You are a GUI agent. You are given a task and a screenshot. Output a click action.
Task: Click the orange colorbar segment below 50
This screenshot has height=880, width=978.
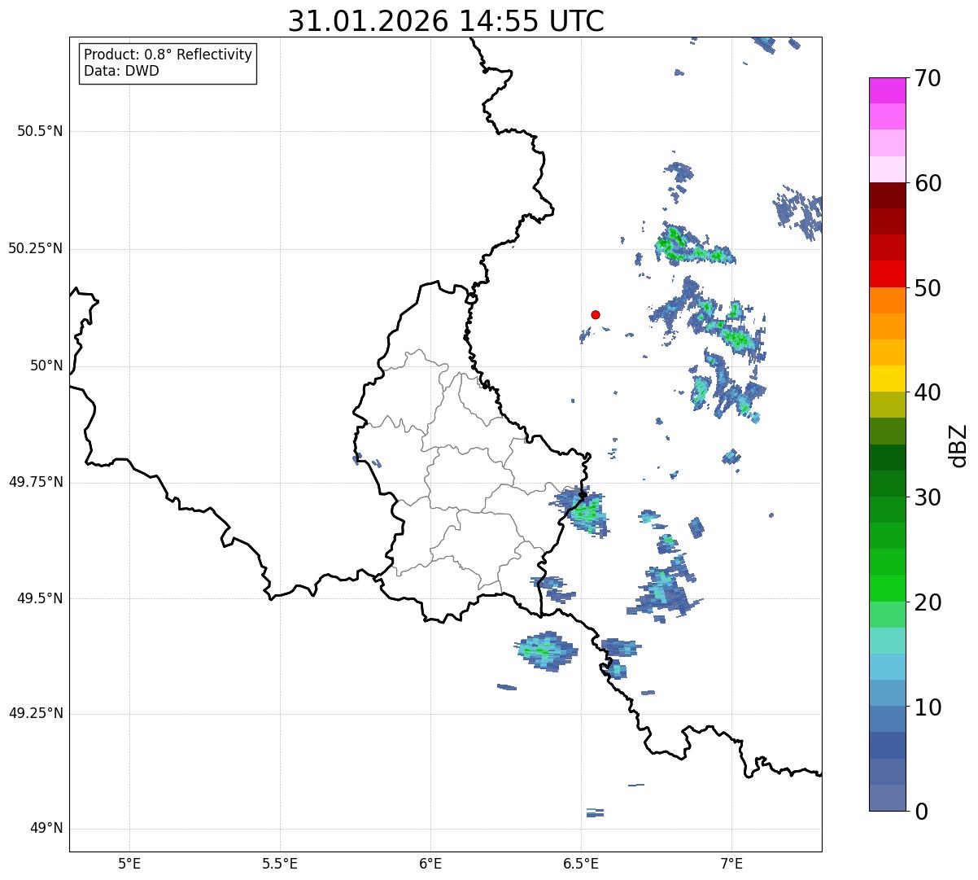[x=888, y=300]
